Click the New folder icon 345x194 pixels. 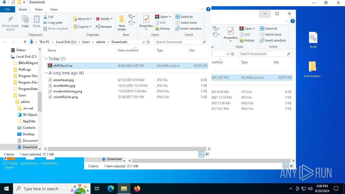point(122,19)
